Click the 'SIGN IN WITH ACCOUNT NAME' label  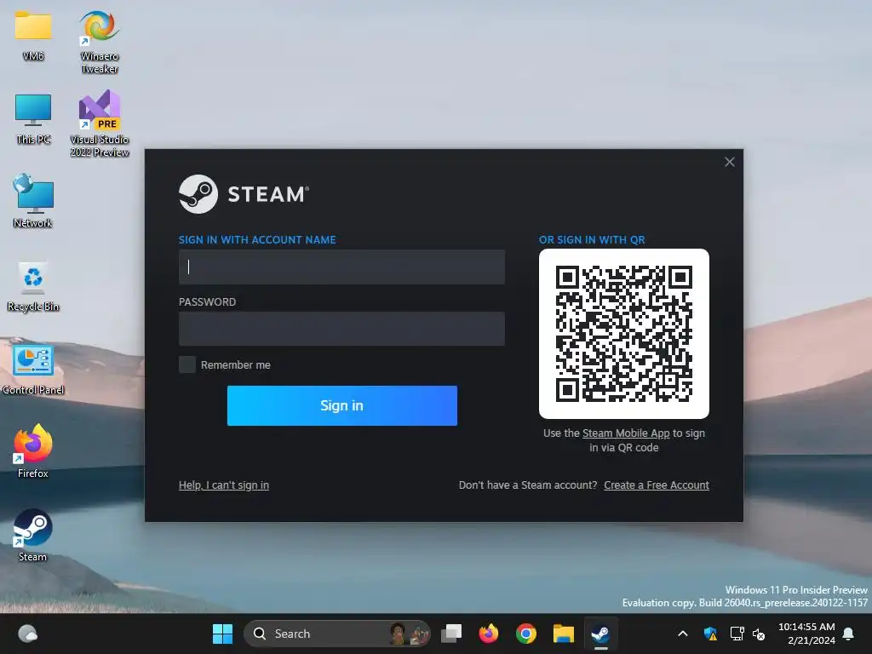pyautogui.click(x=257, y=239)
